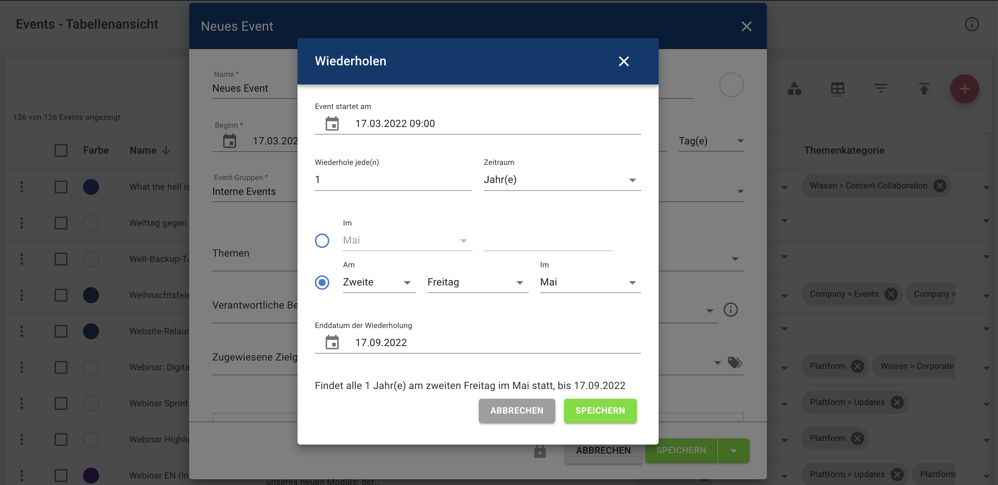Open row menu for Welt-Backup-Tag row
Screen dimensions: 998x485
coord(22,259)
